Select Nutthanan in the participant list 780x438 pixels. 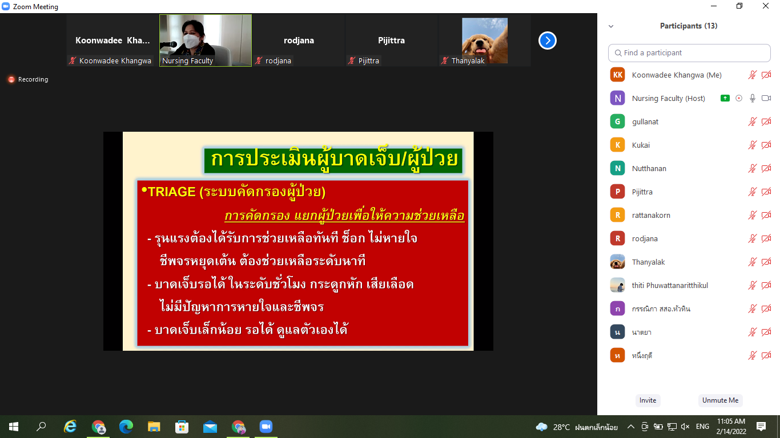(649, 168)
